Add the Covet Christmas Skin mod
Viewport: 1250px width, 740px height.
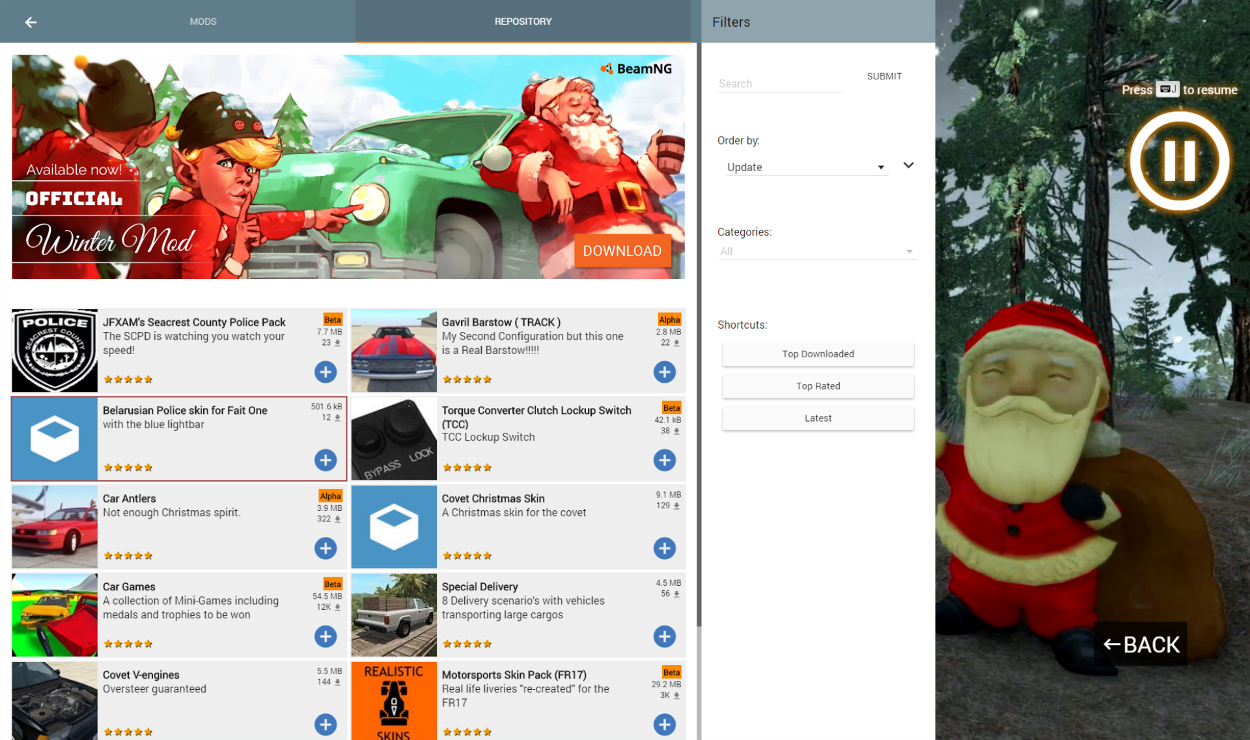[x=664, y=548]
